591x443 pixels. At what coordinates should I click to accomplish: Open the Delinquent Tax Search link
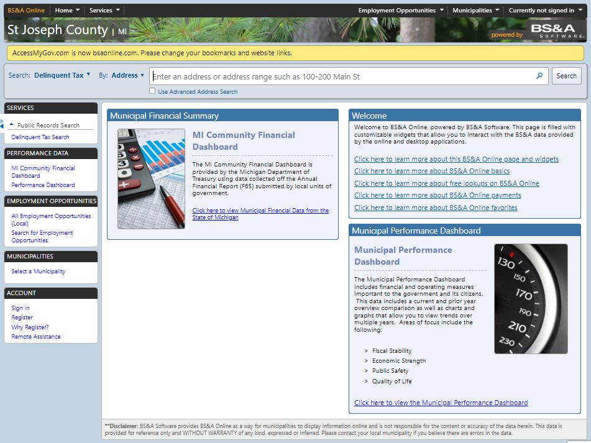click(x=40, y=137)
